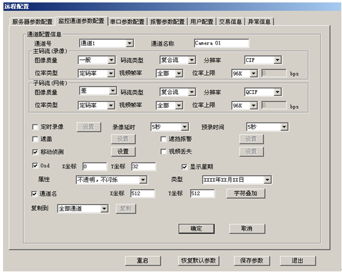342x272 pixels.
Task: Select the 监控通道参数配置 tab
Action: [x=81, y=21]
